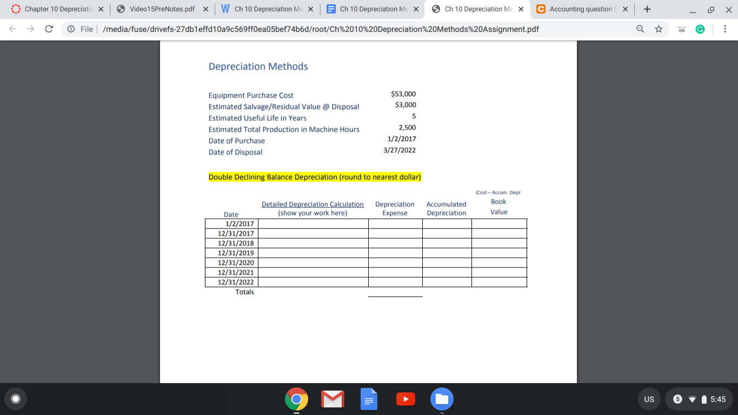Screen dimensions: 738x415
Task: Click the highlighted Double Declining Balance heading
Action: (x=315, y=177)
